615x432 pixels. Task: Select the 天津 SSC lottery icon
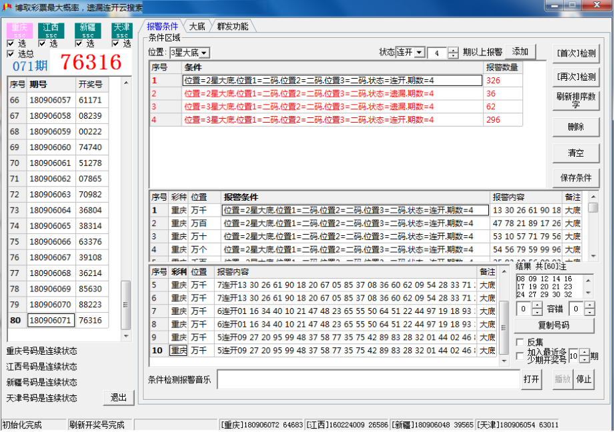coord(121,30)
